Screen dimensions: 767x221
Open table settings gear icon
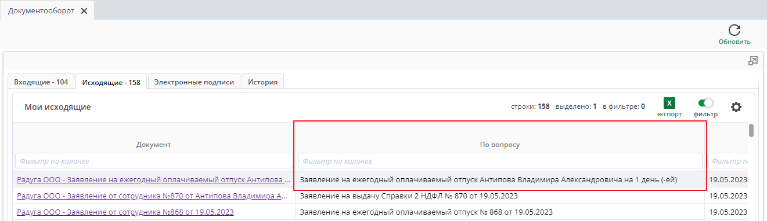pos(736,107)
